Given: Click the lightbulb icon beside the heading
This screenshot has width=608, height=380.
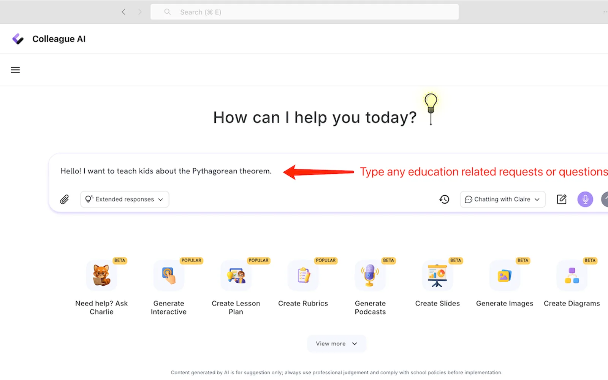Looking at the screenshot, I should [x=431, y=109].
